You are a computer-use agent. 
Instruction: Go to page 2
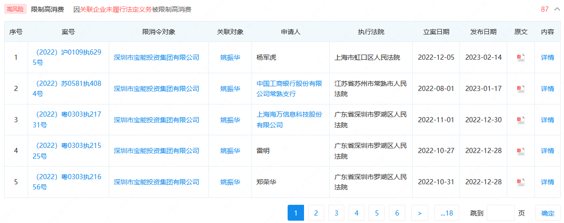(316, 213)
